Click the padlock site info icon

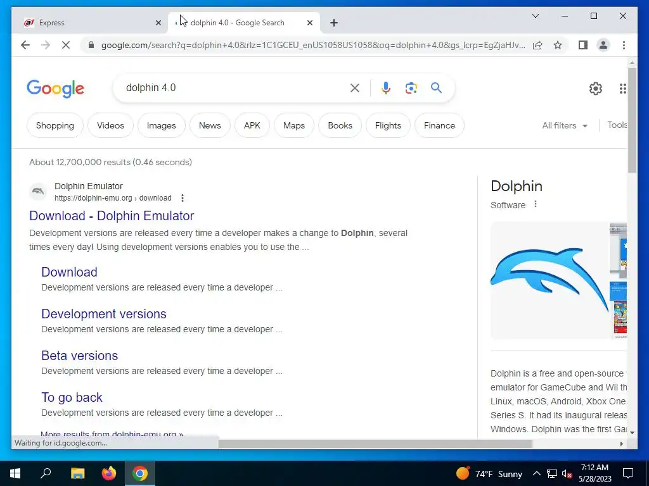91,45
